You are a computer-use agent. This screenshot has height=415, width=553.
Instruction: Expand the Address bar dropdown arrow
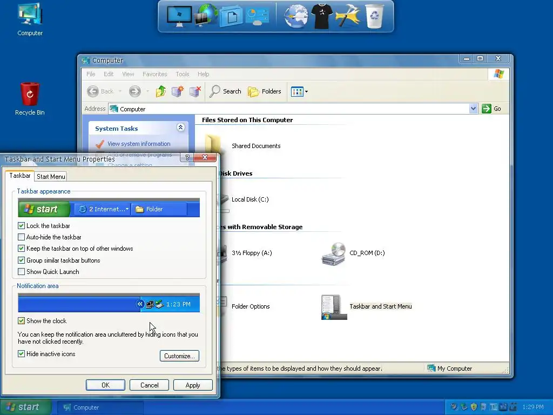click(x=473, y=109)
